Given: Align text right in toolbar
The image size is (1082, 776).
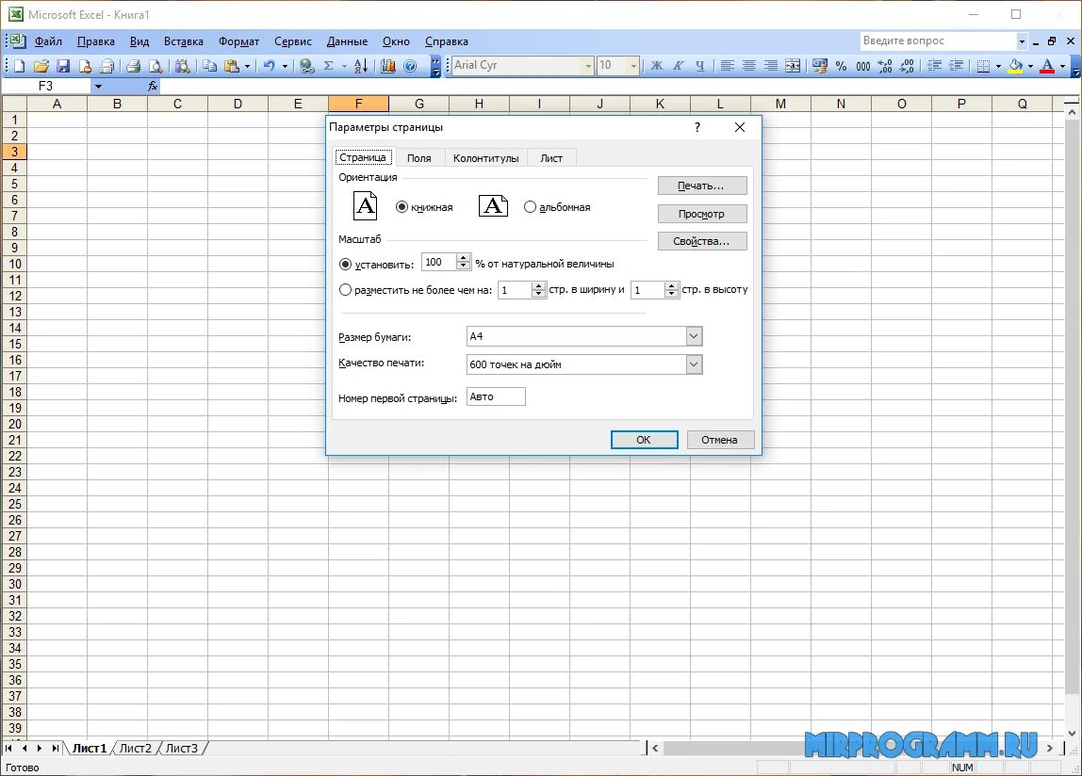Looking at the screenshot, I should 771,66.
